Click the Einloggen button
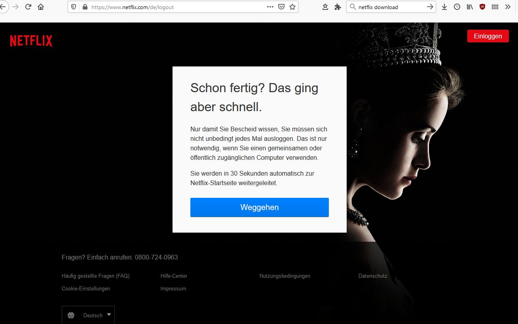Screen dimensions: 518x324 click(x=488, y=36)
